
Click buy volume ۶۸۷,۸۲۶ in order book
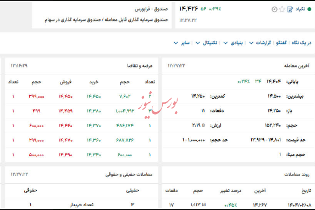(x=125, y=140)
